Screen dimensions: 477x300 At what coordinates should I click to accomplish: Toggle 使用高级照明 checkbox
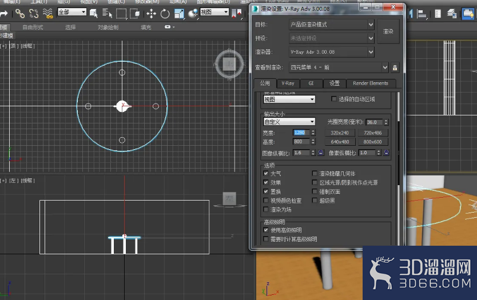266,230
